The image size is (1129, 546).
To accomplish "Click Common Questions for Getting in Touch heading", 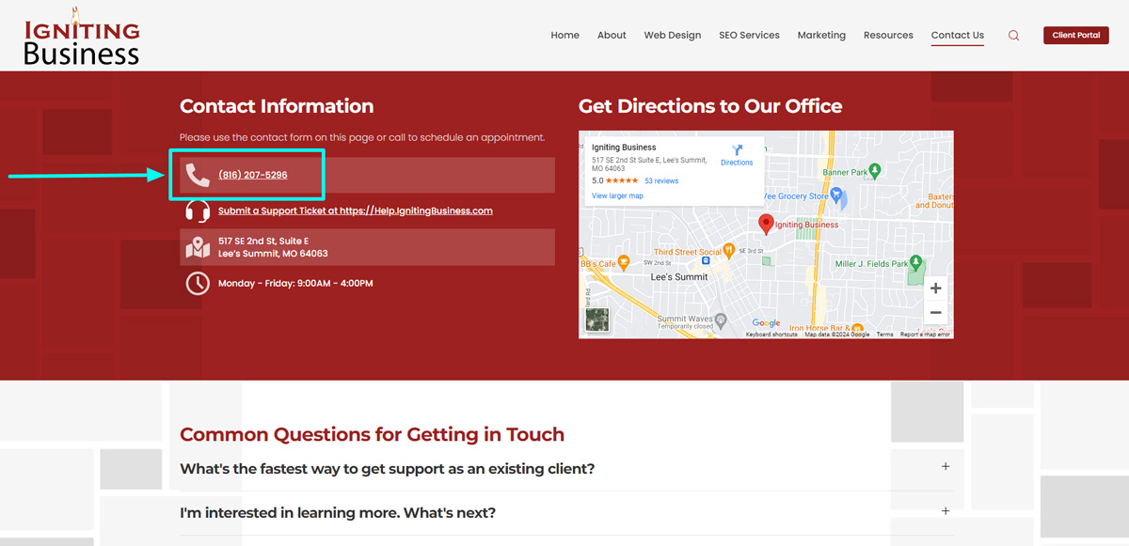I will 372,434.
